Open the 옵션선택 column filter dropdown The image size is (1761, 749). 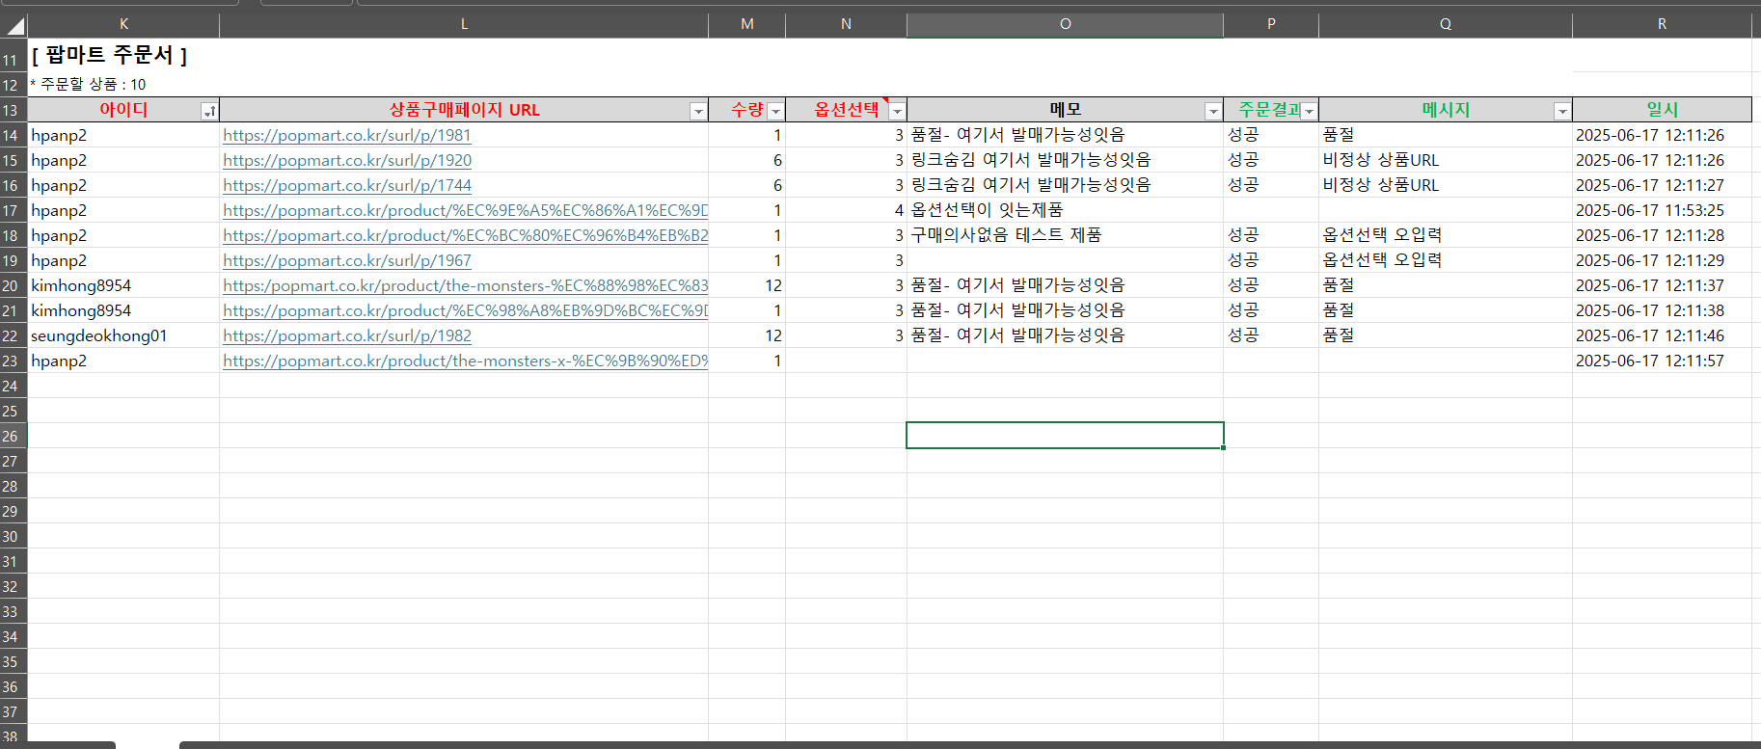[x=897, y=112]
